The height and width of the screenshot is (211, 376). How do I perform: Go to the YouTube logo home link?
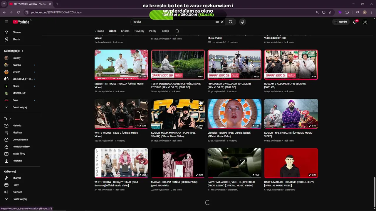pyautogui.click(x=21, y=22)
